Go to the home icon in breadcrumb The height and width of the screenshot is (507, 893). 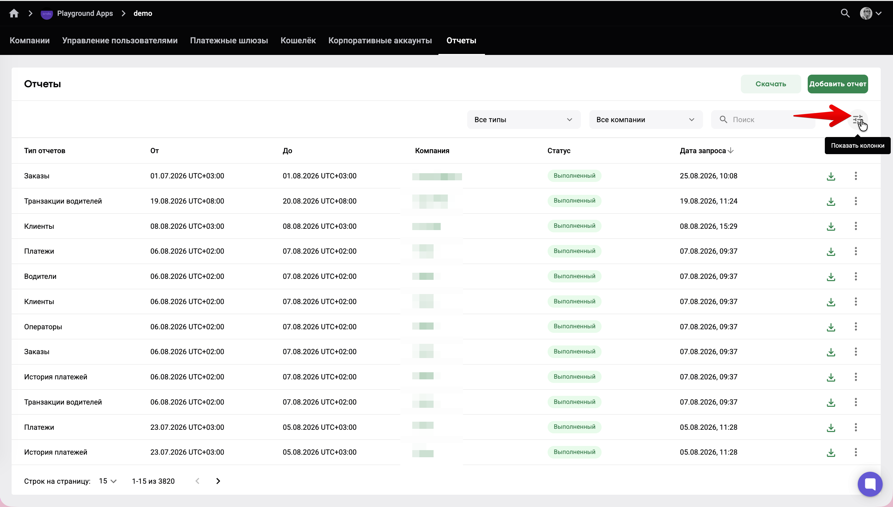[x=14, y=13]
